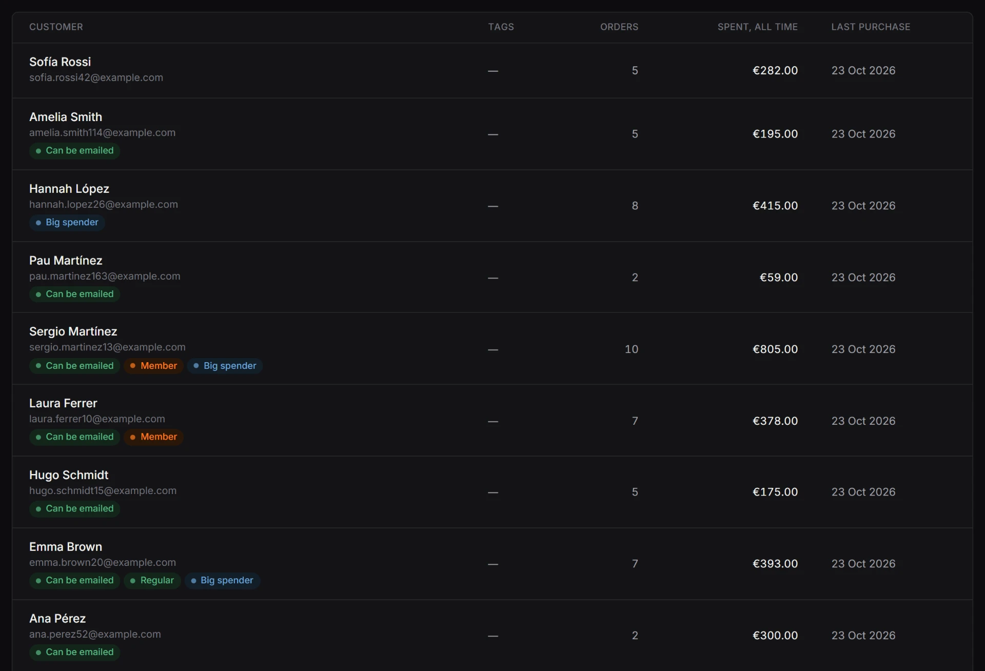This screenshot has height=671, width=985.
Task: Click Ana Pérez's Can be emailed badge
Action: click(x=75, y=652)
